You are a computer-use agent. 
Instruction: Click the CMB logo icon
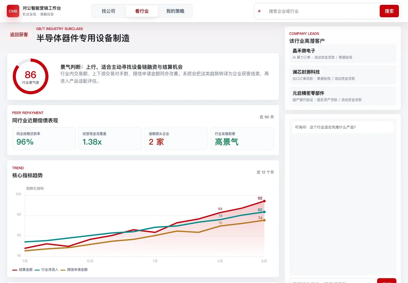[x=13, y=11]
